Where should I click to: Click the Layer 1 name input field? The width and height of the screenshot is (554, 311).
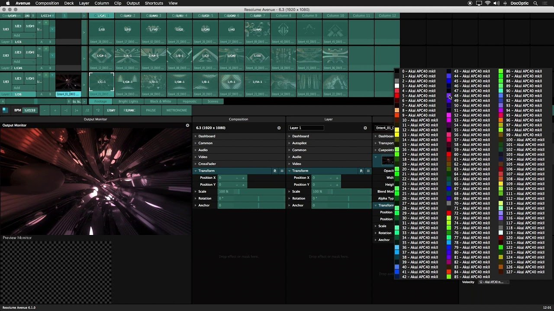click(x=306, y=128)
